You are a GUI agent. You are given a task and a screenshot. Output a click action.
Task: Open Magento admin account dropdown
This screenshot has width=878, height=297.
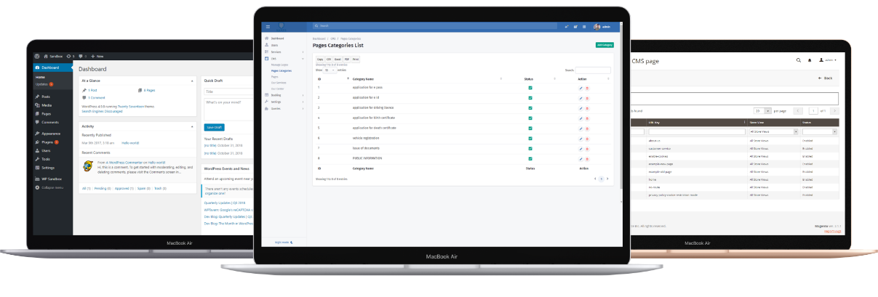(x=829, y=60)
